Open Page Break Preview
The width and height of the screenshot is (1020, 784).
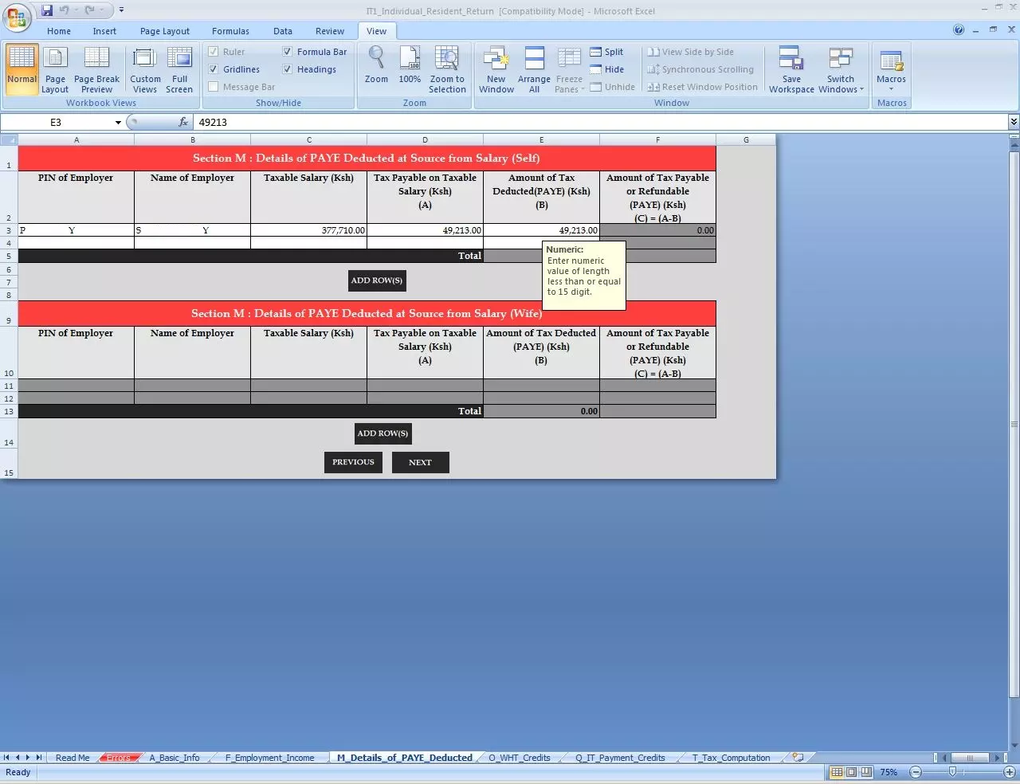96,70
